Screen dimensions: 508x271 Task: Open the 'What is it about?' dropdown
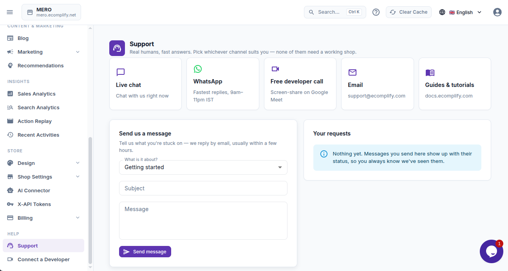coord(203,167)
